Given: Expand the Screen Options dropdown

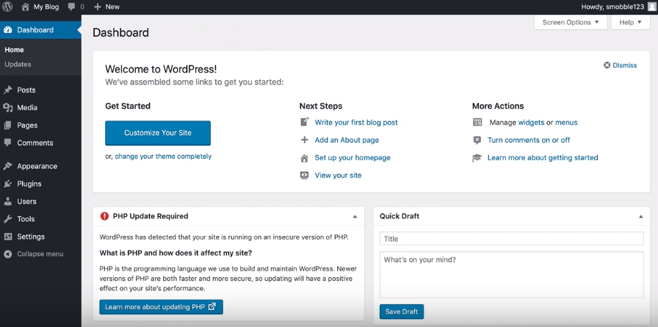Looking at the screenshot, I should point(570,23).
